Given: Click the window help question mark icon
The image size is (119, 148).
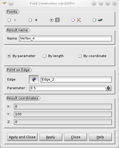Looking at the screenshot, I should click(x=94, y=3).
